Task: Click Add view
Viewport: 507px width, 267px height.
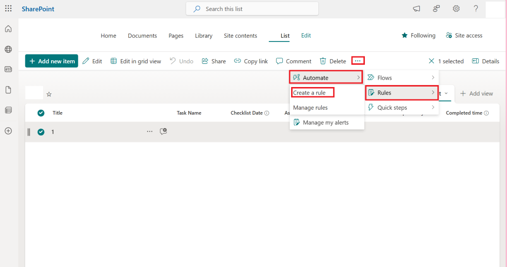Action: tap(476, 93)
